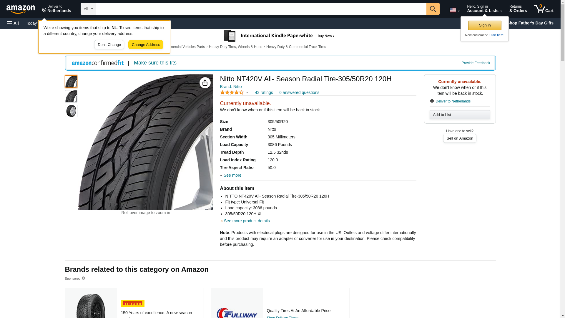Open Returns & Orders
The width and height of the screenshot is (565, 318).
pyautogui.click(x=518, y=9)
